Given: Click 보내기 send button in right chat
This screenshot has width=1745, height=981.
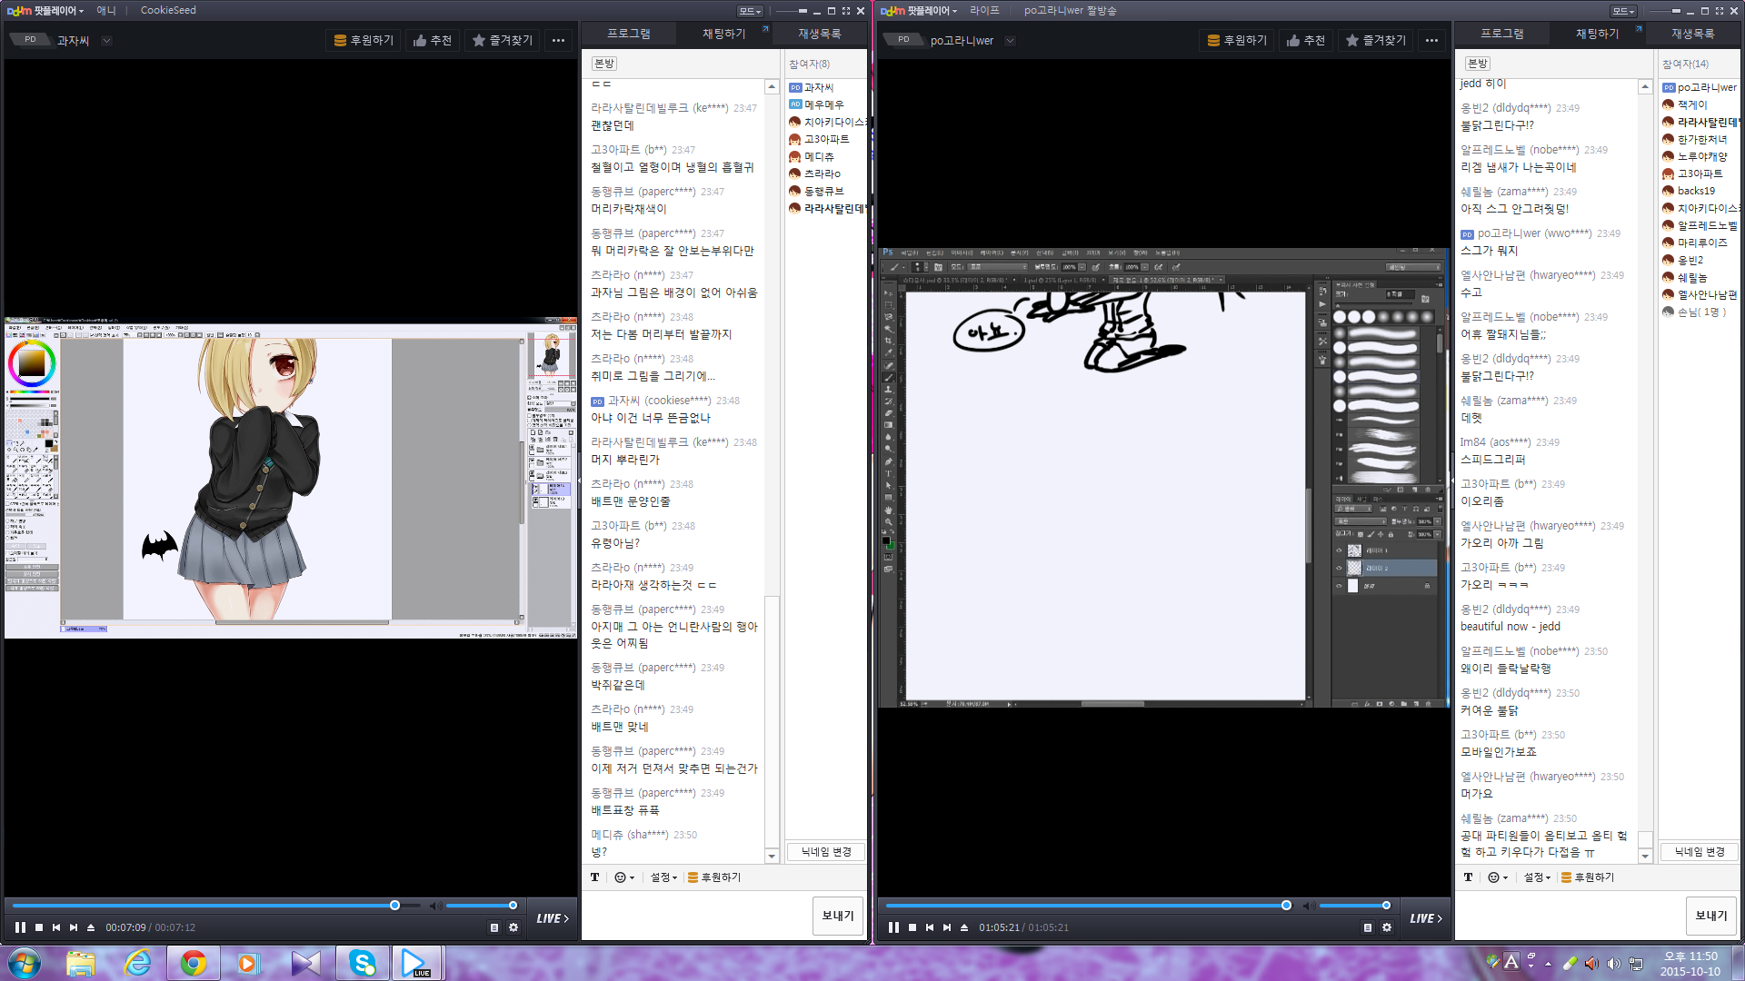Looking at the screenshot, I should (x=1710, y=916).
